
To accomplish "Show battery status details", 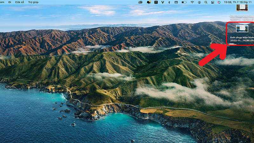I will click(x=184, y=2).
